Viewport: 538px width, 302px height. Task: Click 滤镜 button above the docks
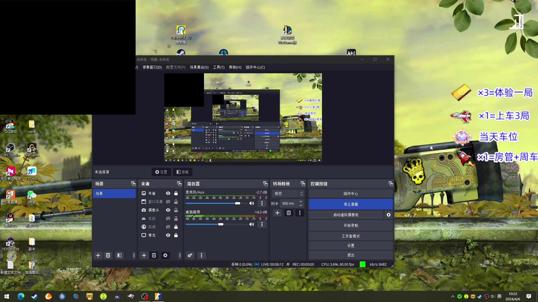coord(183,172)
